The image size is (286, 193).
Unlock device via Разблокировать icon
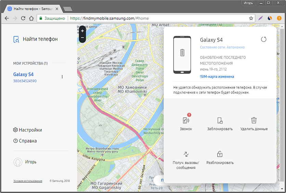click(x=220, y=154)
